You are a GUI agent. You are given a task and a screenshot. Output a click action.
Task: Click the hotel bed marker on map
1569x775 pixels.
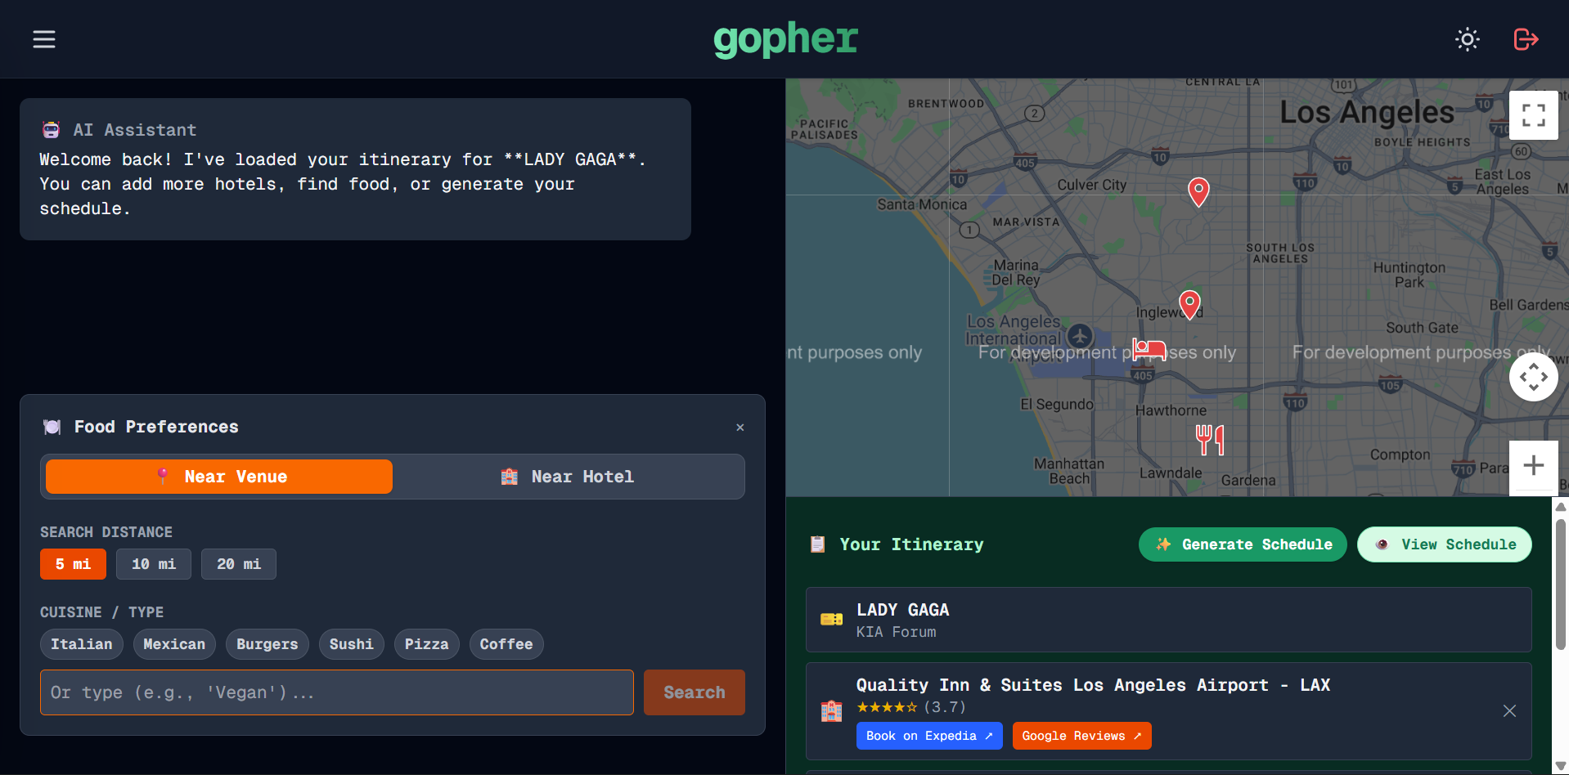1149,349
